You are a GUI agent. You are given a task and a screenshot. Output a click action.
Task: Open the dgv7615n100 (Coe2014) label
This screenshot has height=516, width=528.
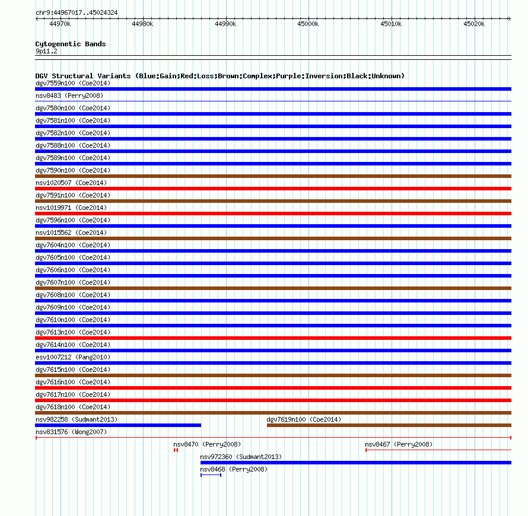tap(73, 370)
